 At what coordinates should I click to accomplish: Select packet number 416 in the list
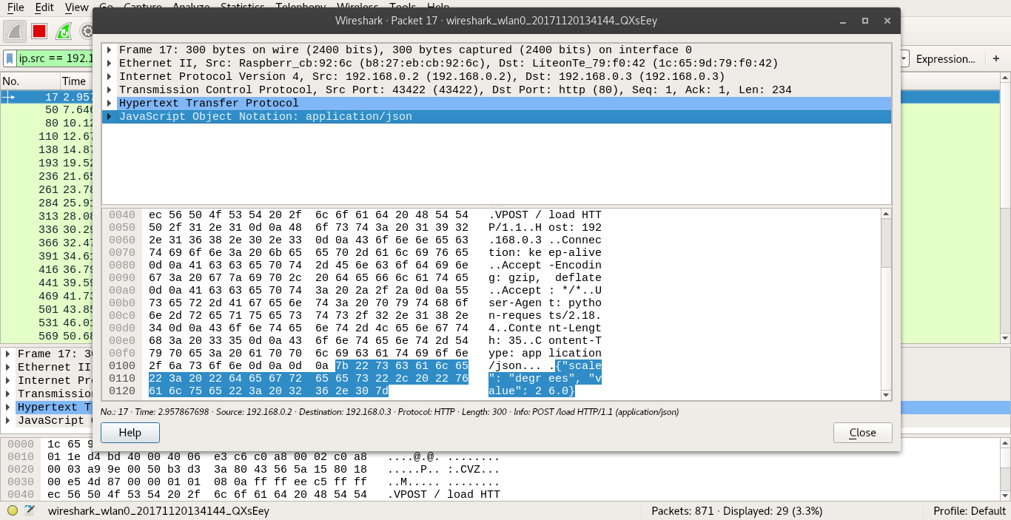coord(47,270)
